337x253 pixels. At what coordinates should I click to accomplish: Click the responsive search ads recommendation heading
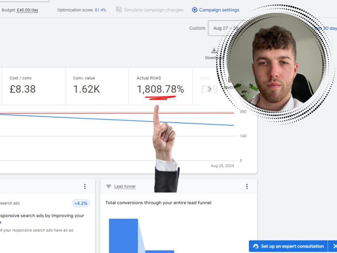[x=42, y=218]
